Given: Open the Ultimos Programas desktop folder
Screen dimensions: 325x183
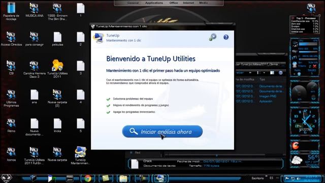Looking at the screenshot, I should pos(11,98).
